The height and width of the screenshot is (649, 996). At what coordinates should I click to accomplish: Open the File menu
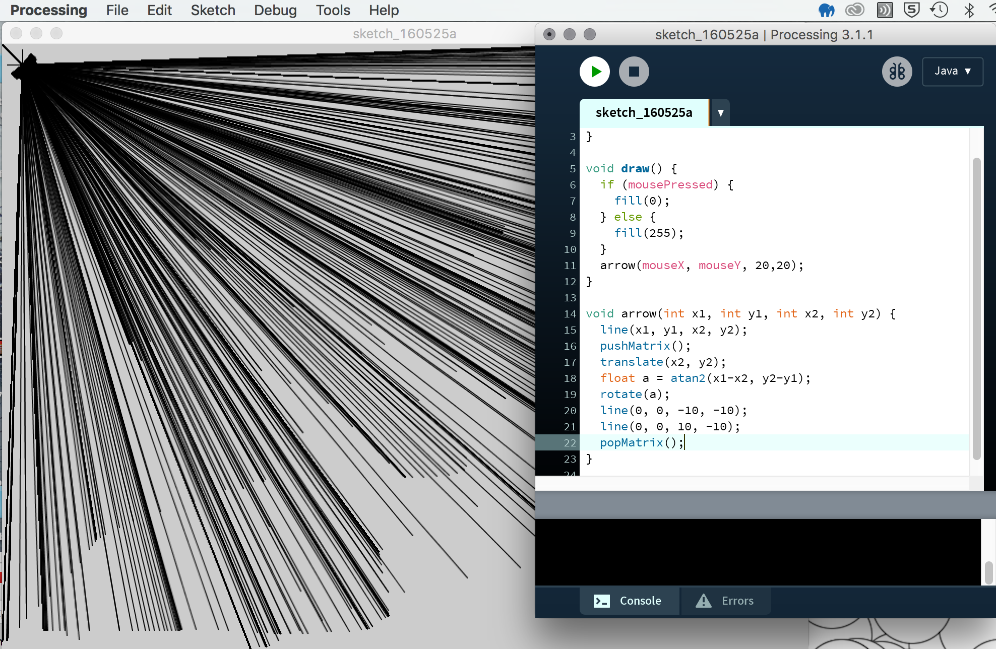tap(117, 10)
